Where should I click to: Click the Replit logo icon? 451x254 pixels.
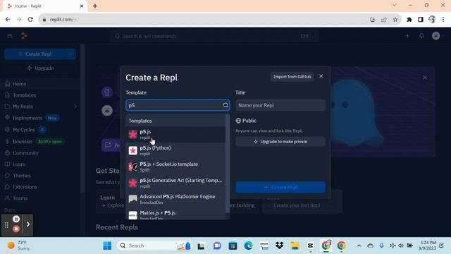23,36
